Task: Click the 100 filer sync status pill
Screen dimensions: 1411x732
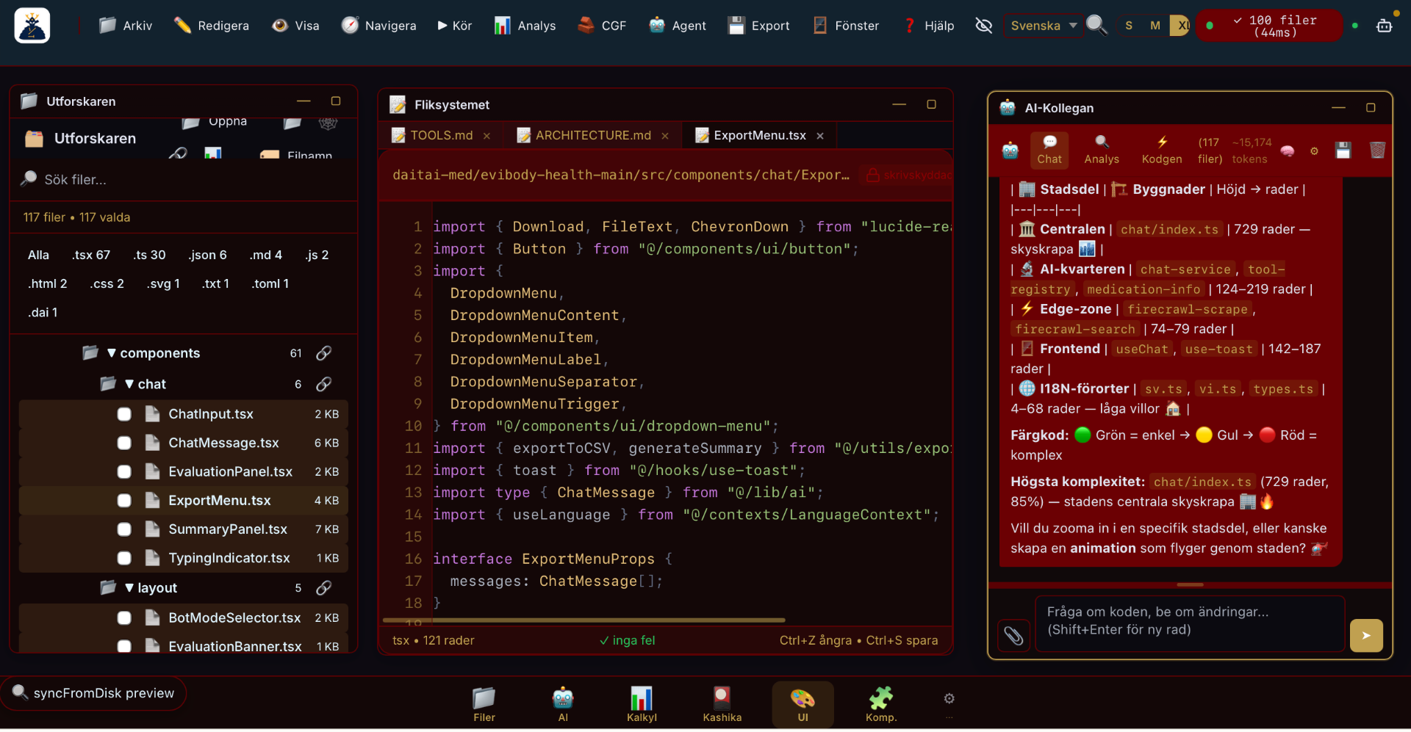Action: pyautogui.click(x=1269, y=26)
